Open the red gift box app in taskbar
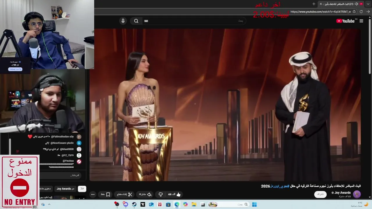372x209 pixels. tap(160, 205)
